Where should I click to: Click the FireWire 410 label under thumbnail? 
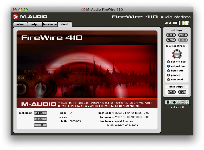pos(177,107)
